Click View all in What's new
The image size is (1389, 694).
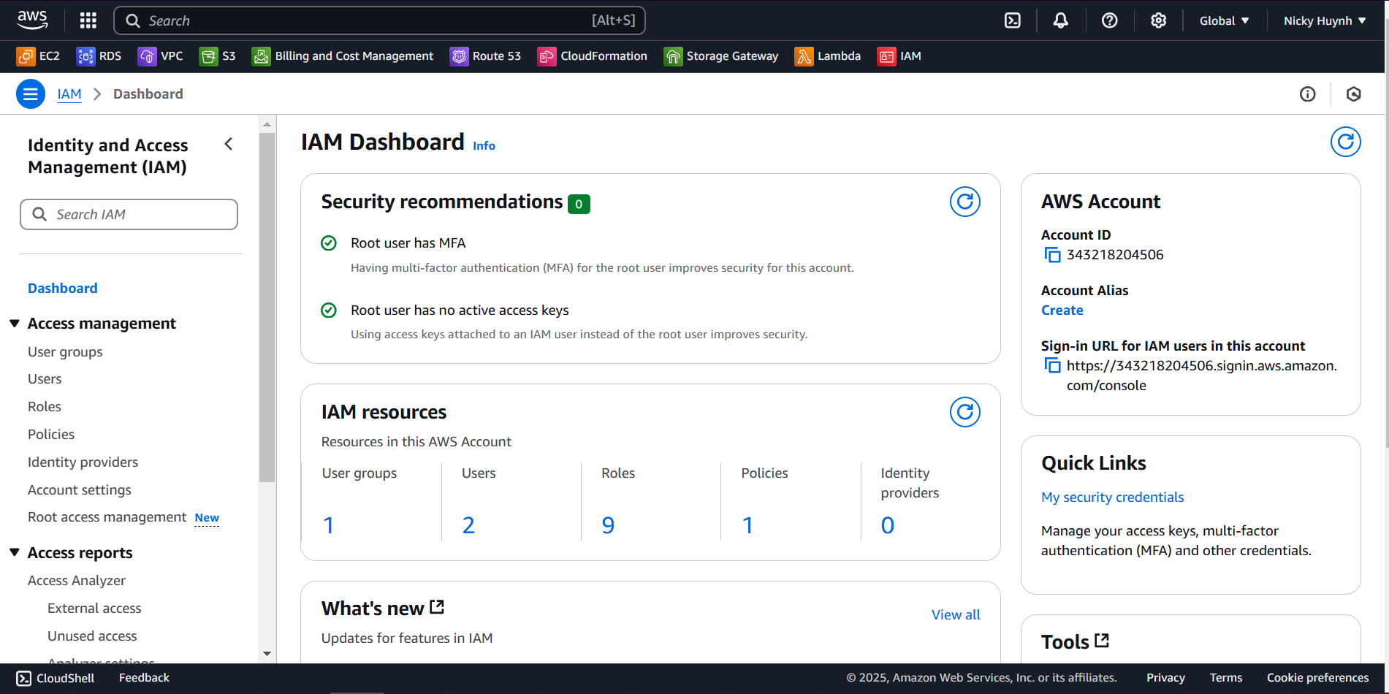click(956, 615)
